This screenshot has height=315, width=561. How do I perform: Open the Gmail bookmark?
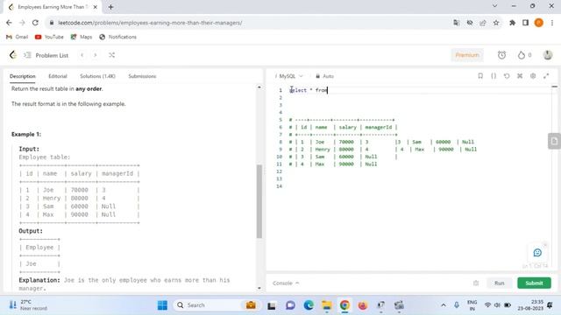coord(18,37)
